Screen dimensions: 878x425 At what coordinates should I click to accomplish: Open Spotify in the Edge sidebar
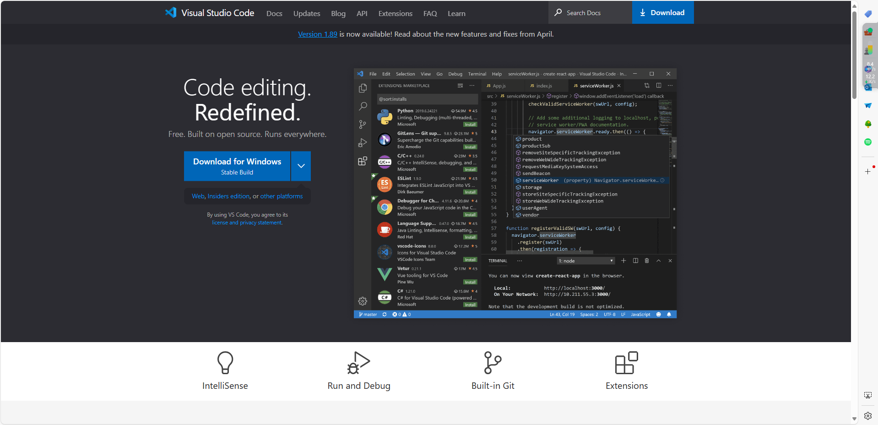pos(868,142)
